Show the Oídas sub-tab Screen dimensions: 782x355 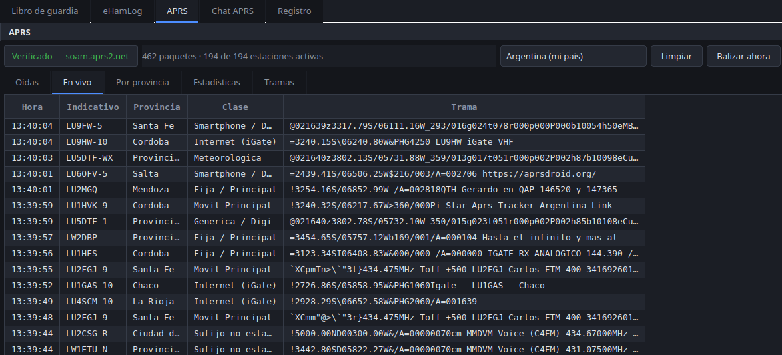tap(27, 83)
